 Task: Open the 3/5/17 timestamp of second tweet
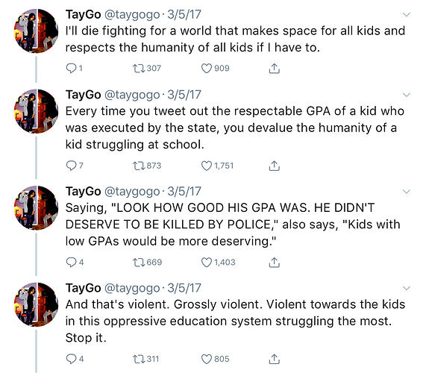click(184, 95)
